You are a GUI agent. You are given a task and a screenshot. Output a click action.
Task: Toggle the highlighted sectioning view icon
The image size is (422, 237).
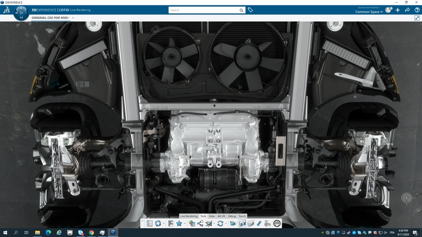pos(242,223)
